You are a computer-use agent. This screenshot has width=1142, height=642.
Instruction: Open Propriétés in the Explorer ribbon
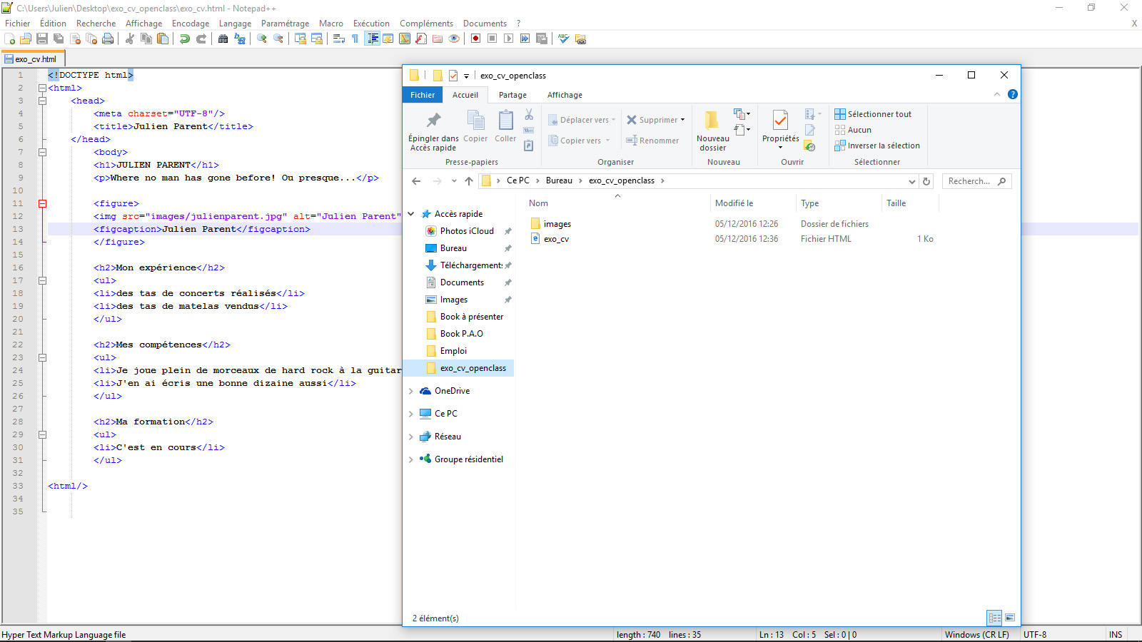[779, 128]
